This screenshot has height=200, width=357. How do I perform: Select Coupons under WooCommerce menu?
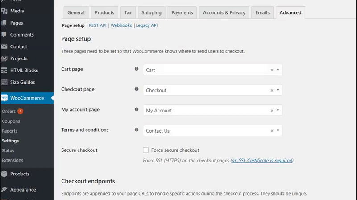tap(11, 121)
